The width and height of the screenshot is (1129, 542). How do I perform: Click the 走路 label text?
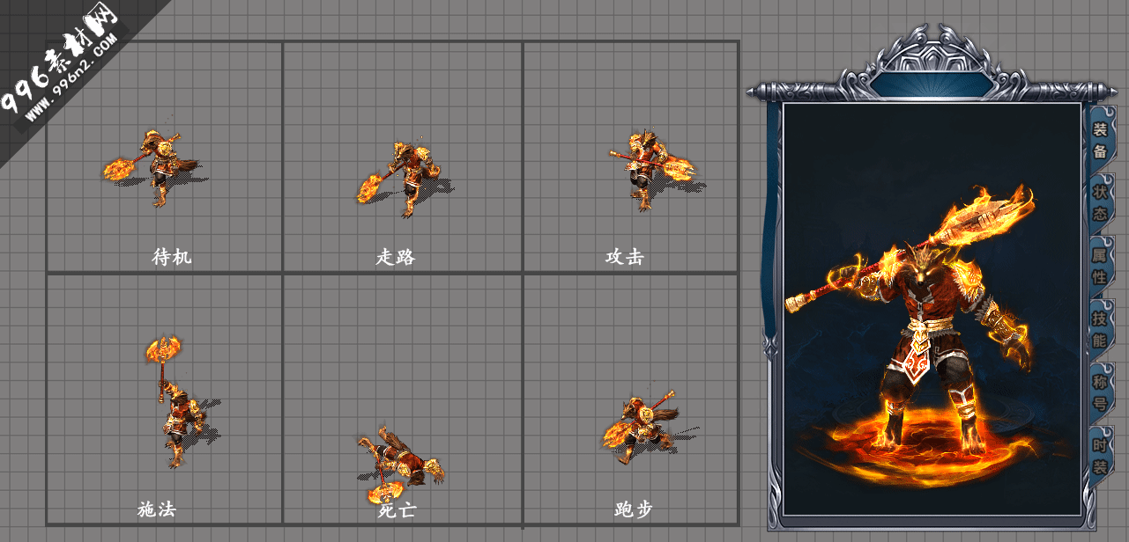(x=396, y=257)
